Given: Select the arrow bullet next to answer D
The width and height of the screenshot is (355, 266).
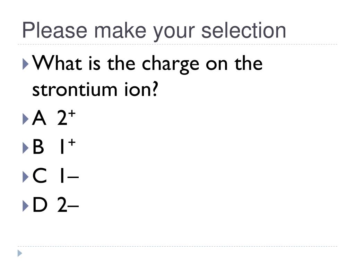Looking at the screenshot, I should pos(26,206).
